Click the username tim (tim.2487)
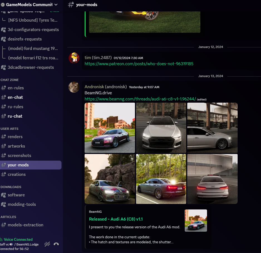 tap(98, 58)
